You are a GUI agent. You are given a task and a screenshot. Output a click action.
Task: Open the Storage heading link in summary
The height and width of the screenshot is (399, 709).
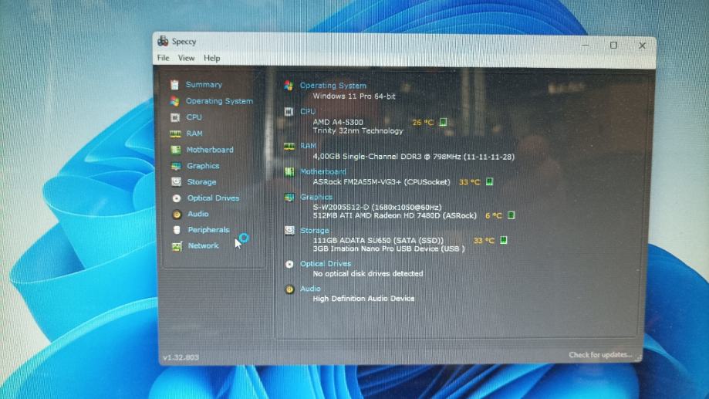pyautogui.click(x=314, y=230)
